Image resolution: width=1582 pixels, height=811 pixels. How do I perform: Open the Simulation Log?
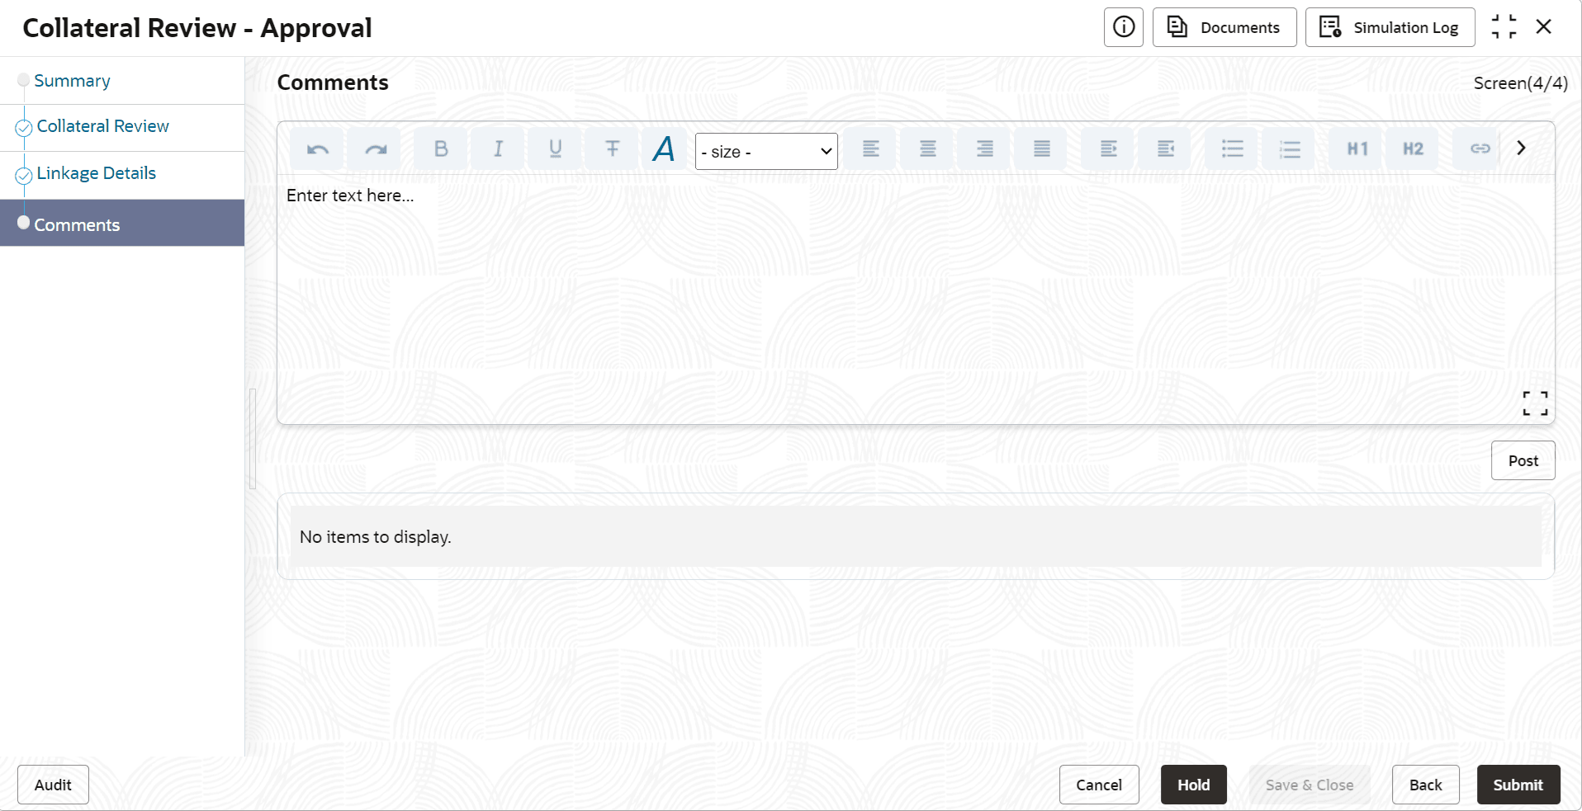click(1390, 27)
